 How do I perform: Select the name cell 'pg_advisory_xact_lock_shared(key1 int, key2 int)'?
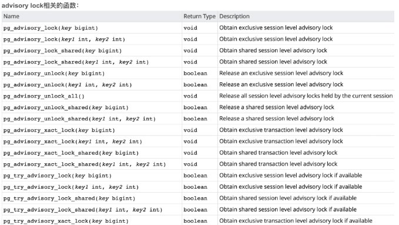coord(85,164)
